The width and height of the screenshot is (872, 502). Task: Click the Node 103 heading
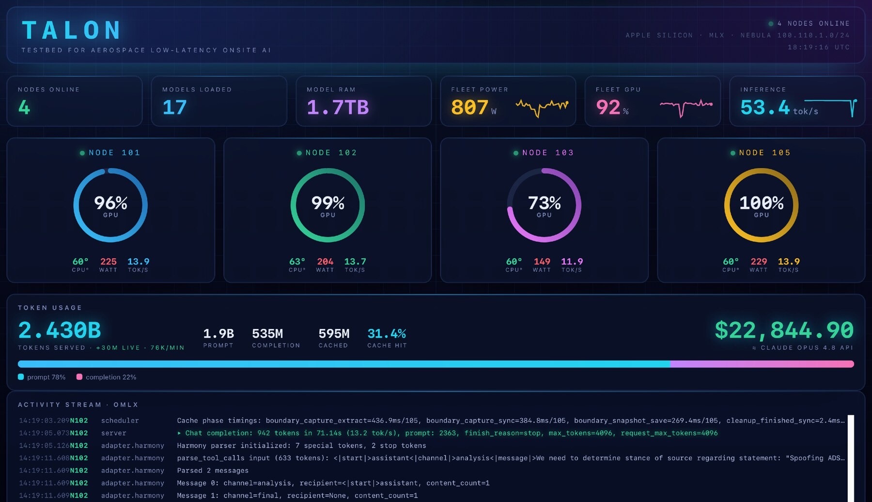pyautogui.click(x=548, y=153)
